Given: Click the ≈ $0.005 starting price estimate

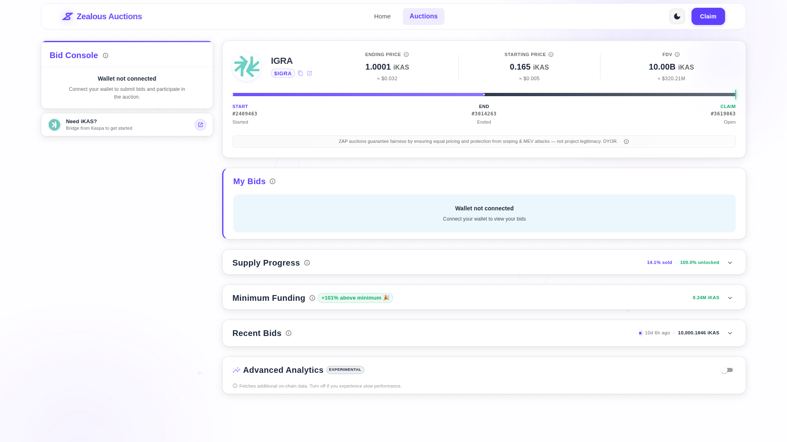Looking at the screenshot, I should coord(529,79).
